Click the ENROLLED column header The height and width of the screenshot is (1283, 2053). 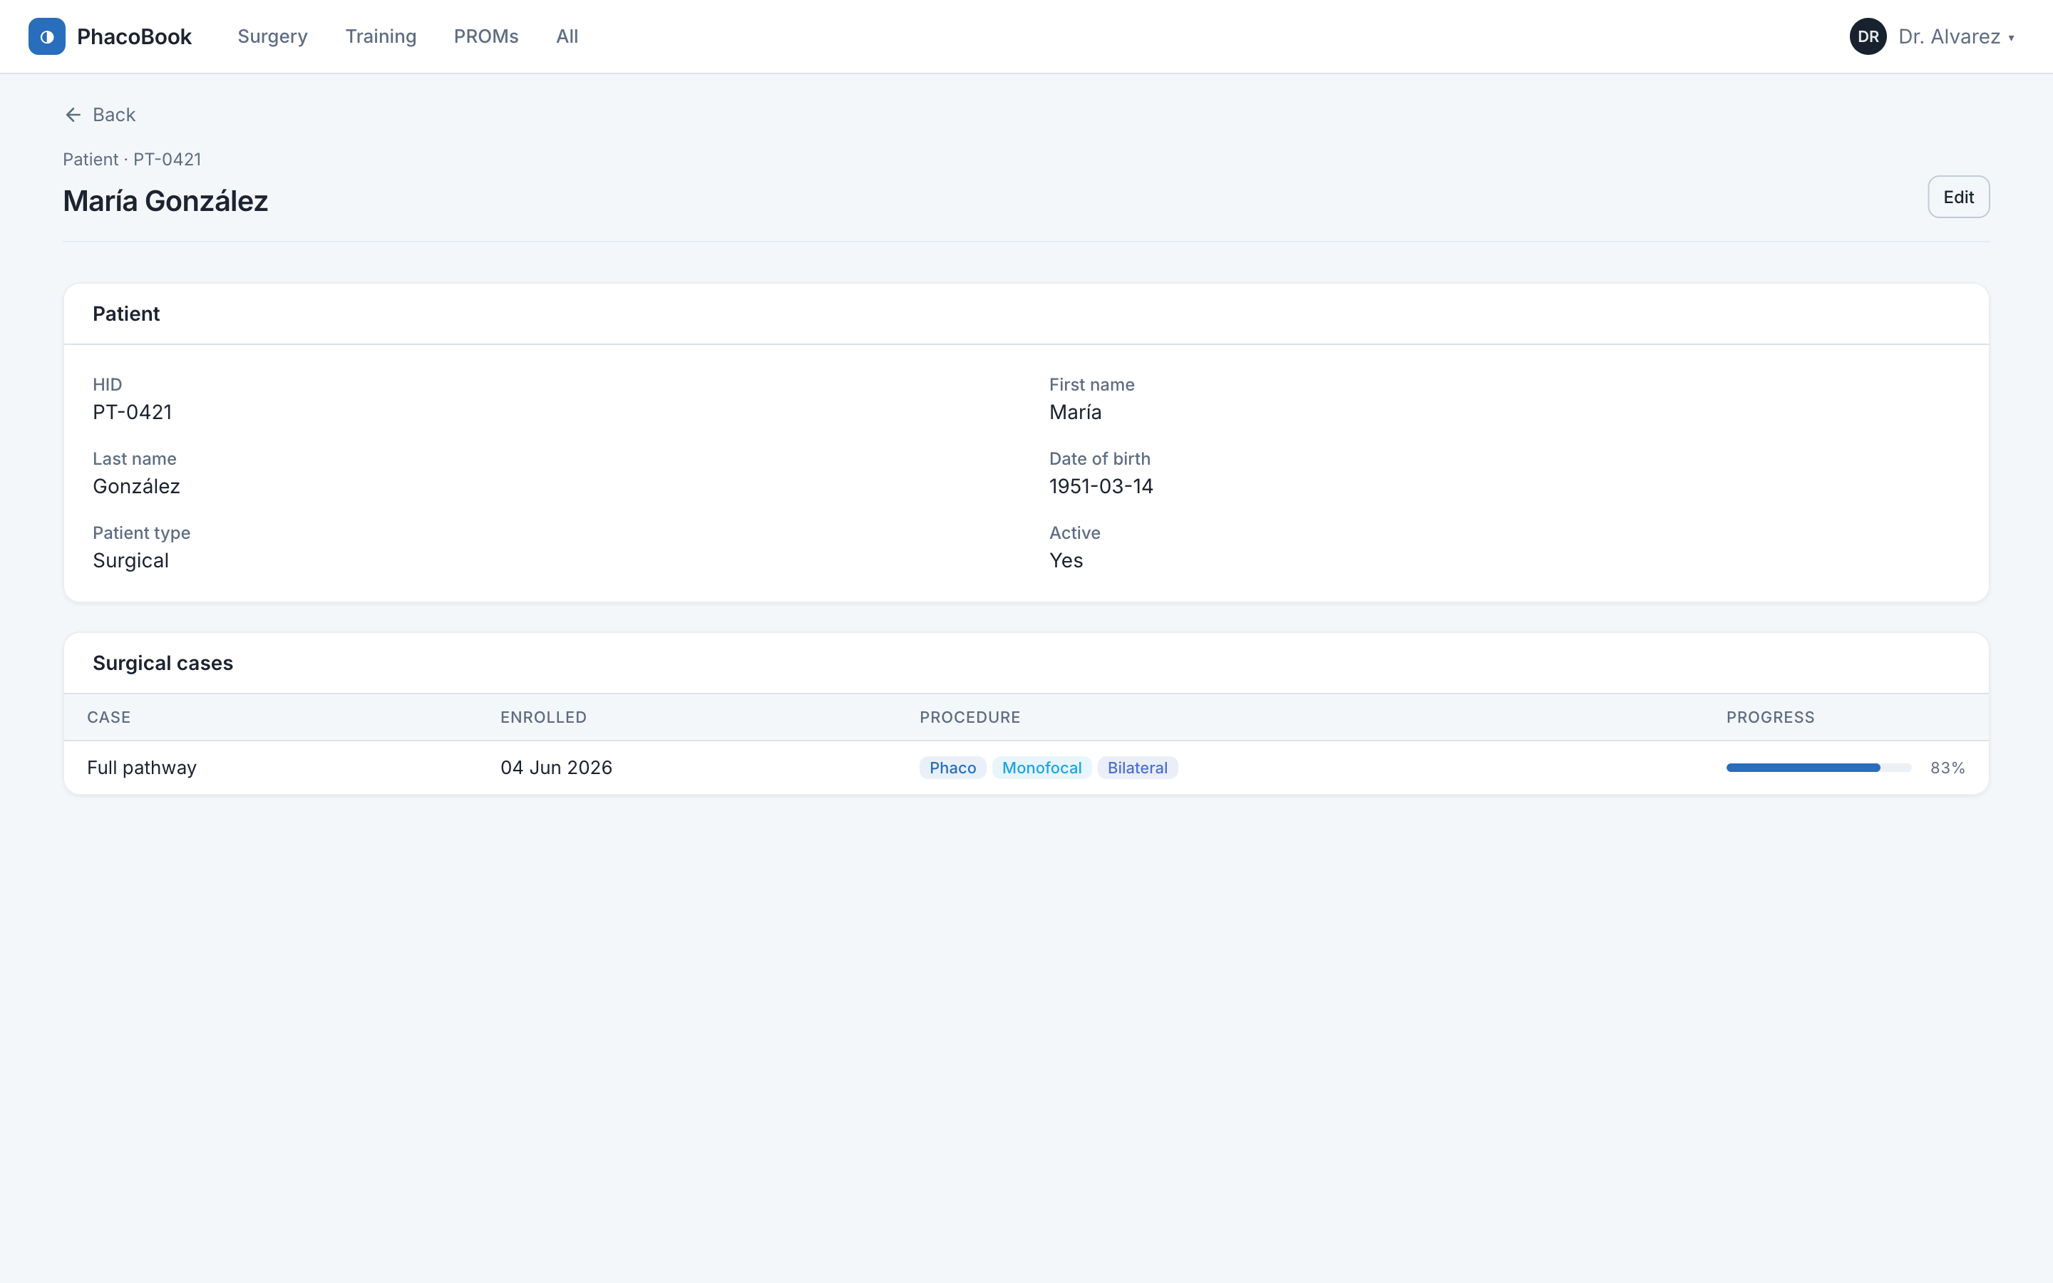tap(543, 717)
